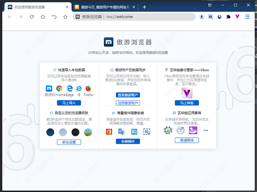This screenshot has height=192, width=257.
Task: Click the 马上体验 button
Action: click(187, 103)
